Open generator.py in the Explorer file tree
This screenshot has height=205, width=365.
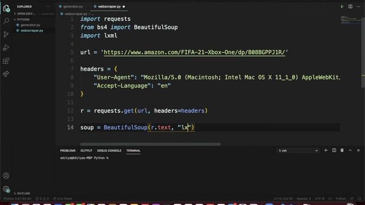click(x=30, y=25)
